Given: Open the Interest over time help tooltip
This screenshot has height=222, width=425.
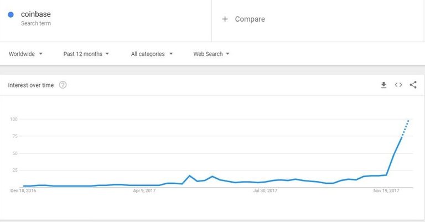Looking at the screenshot, I should click(63, 85).
